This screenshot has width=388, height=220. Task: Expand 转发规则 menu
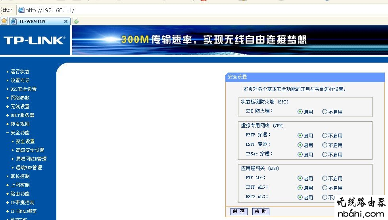coord(20,124)
